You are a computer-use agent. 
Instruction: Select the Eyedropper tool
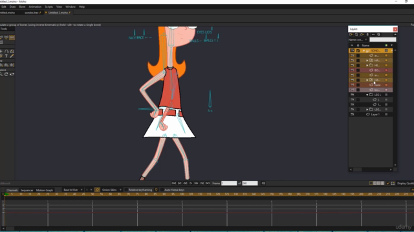click(12, 56)
